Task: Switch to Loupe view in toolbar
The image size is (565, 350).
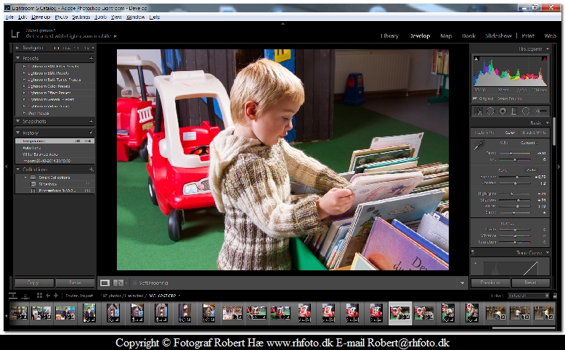Action: tap(105, 283)
